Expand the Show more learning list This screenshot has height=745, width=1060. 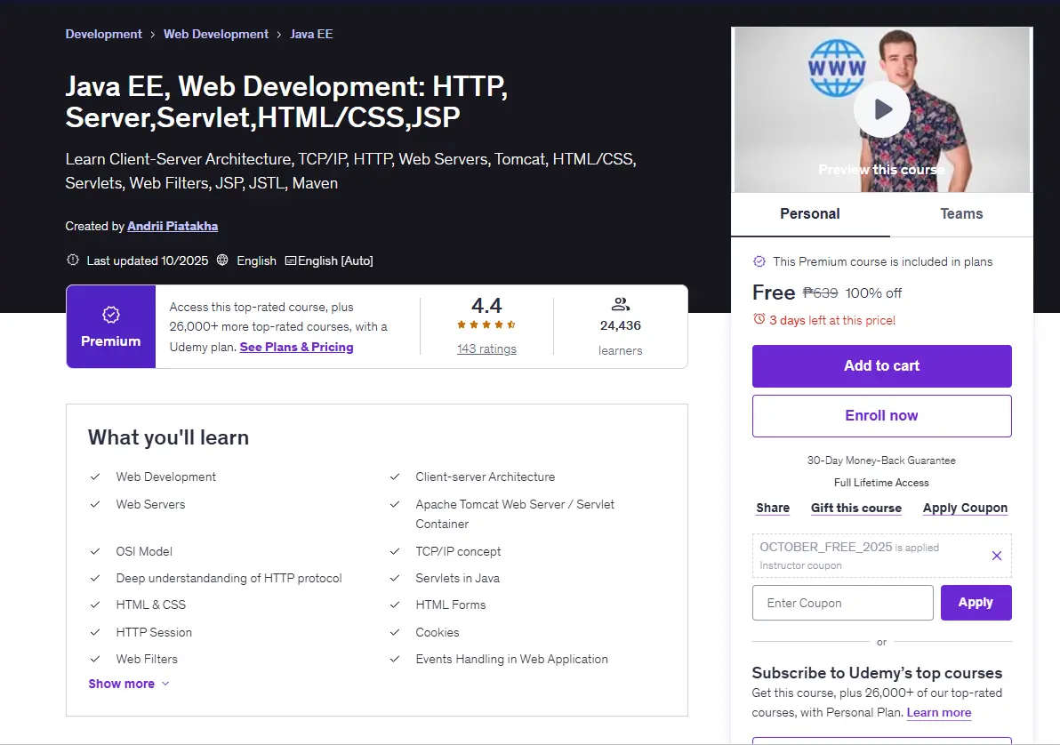pyautogui.click(x=128, y=684)
